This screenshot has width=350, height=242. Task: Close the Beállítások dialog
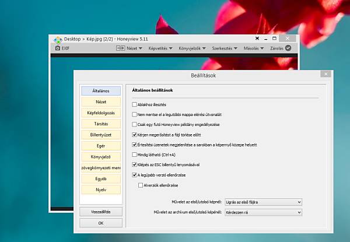(x=325, y=74)
